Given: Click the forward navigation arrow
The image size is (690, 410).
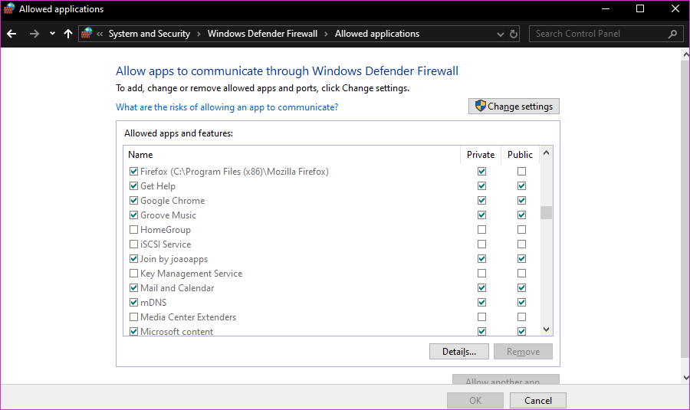Looking at the screenshot, I should (x=34, y=34).
